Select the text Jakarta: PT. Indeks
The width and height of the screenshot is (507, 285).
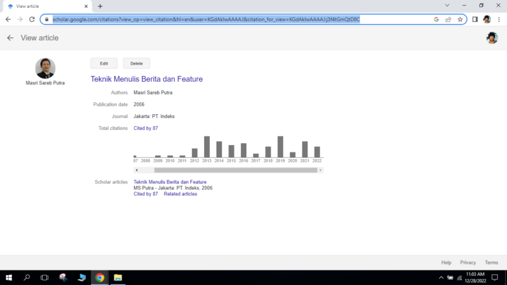[154, 116]
